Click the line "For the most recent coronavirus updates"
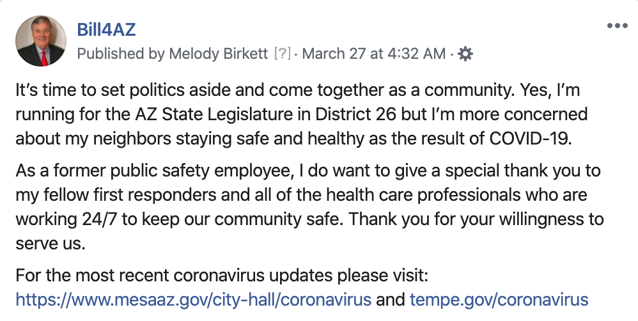The width and height of the screenshot is (638, 321). click(222, 276)
